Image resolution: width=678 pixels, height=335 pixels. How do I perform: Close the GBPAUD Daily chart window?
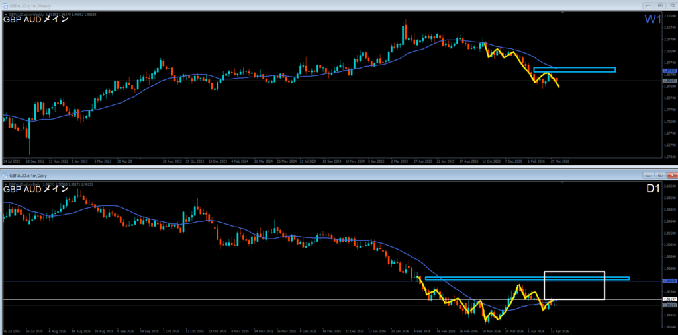(x=671, y=176)
